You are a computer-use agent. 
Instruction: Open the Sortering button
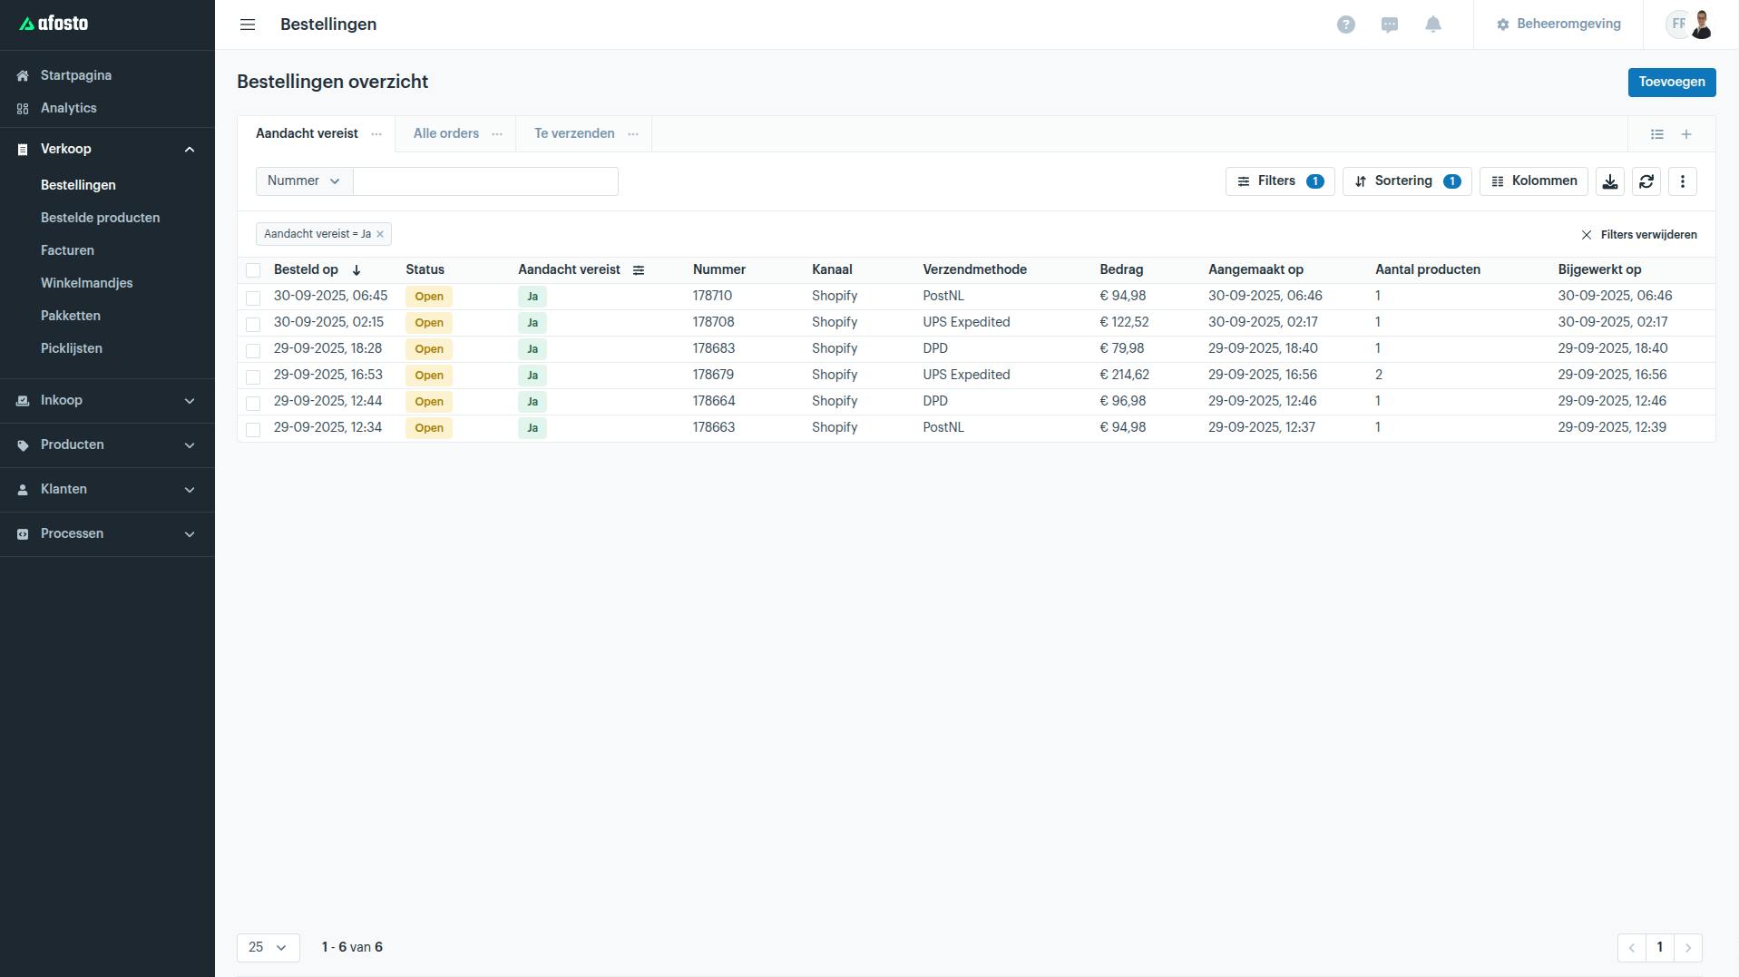tap(1407, 181)
